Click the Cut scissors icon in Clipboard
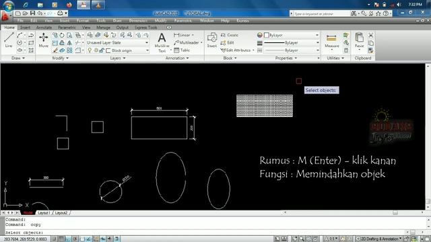 [x=371, y=35]
